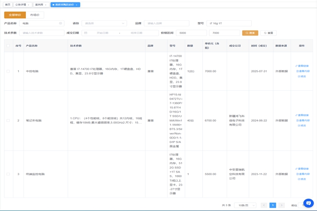Click 查看链接 for the 中控电脑 row

(x=303, y=66)
